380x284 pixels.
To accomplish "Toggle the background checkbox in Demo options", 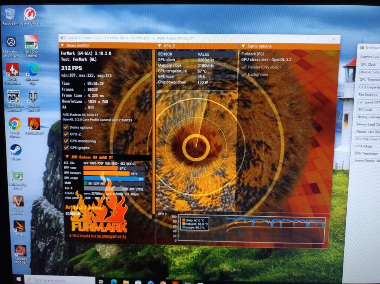I will pos(244,75).
